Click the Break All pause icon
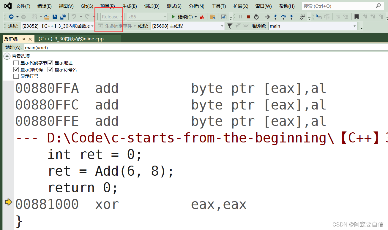This screenshot has height=230, width=388. (240, 17)
